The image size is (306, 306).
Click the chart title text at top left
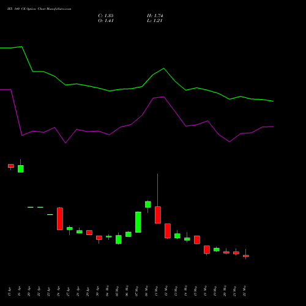pos(39,9)
